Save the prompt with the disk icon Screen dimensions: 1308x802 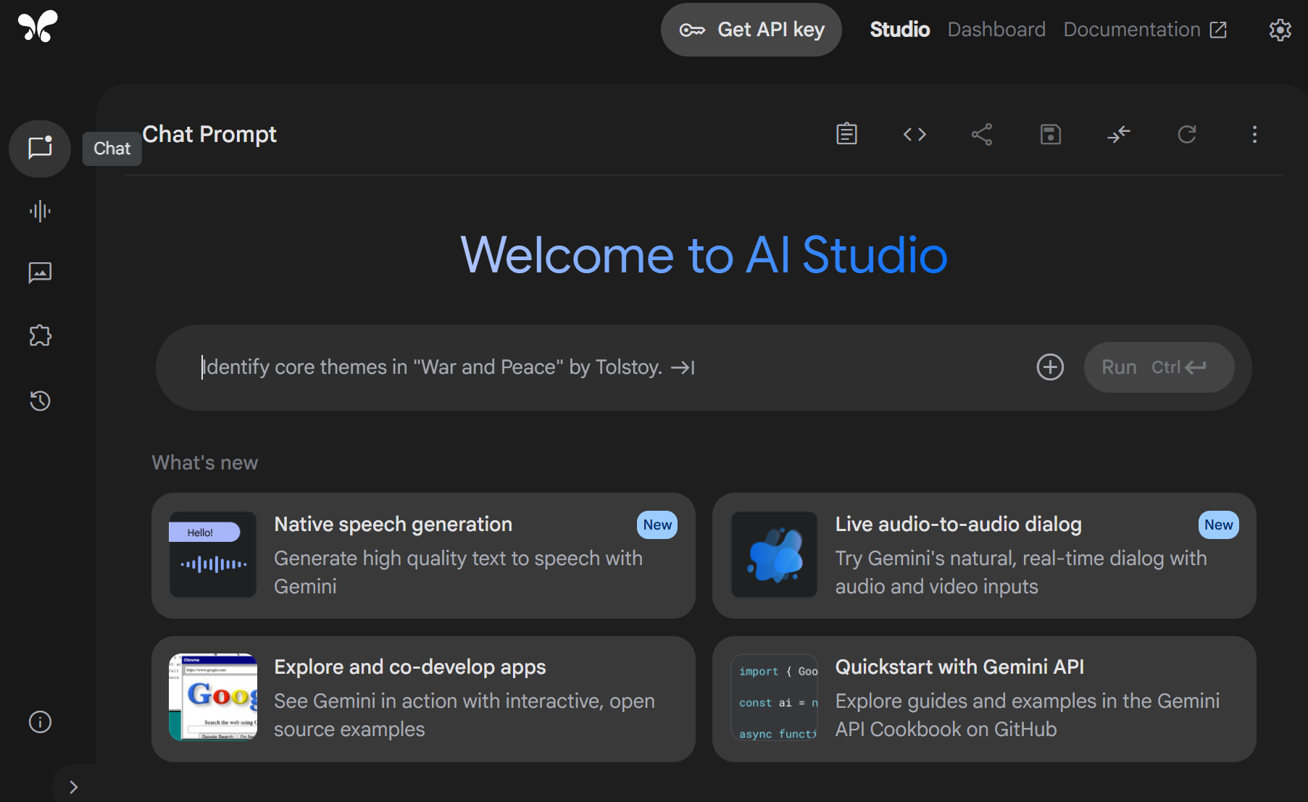[1050, 134]
